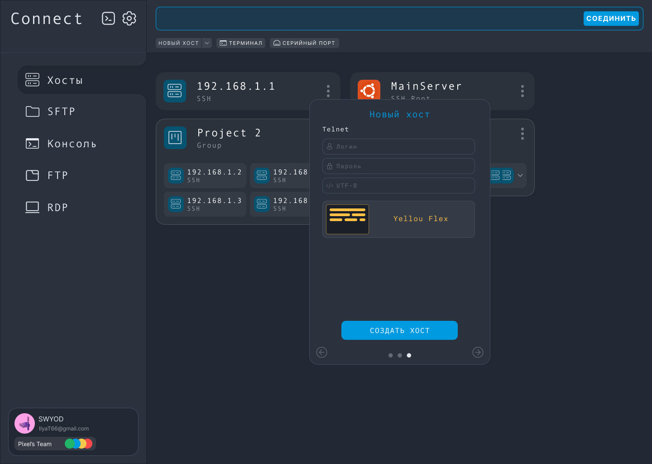Switch to СЕРИЙНЫЙ ПОРТ mode
Image resolution: width=652 pixels, height=464 pixels.
click(304, 43)
